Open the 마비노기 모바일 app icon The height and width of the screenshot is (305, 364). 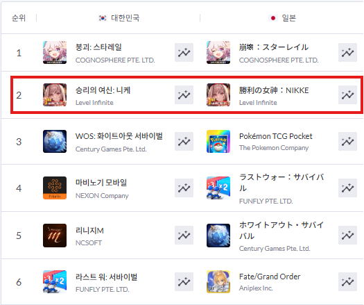55,188
